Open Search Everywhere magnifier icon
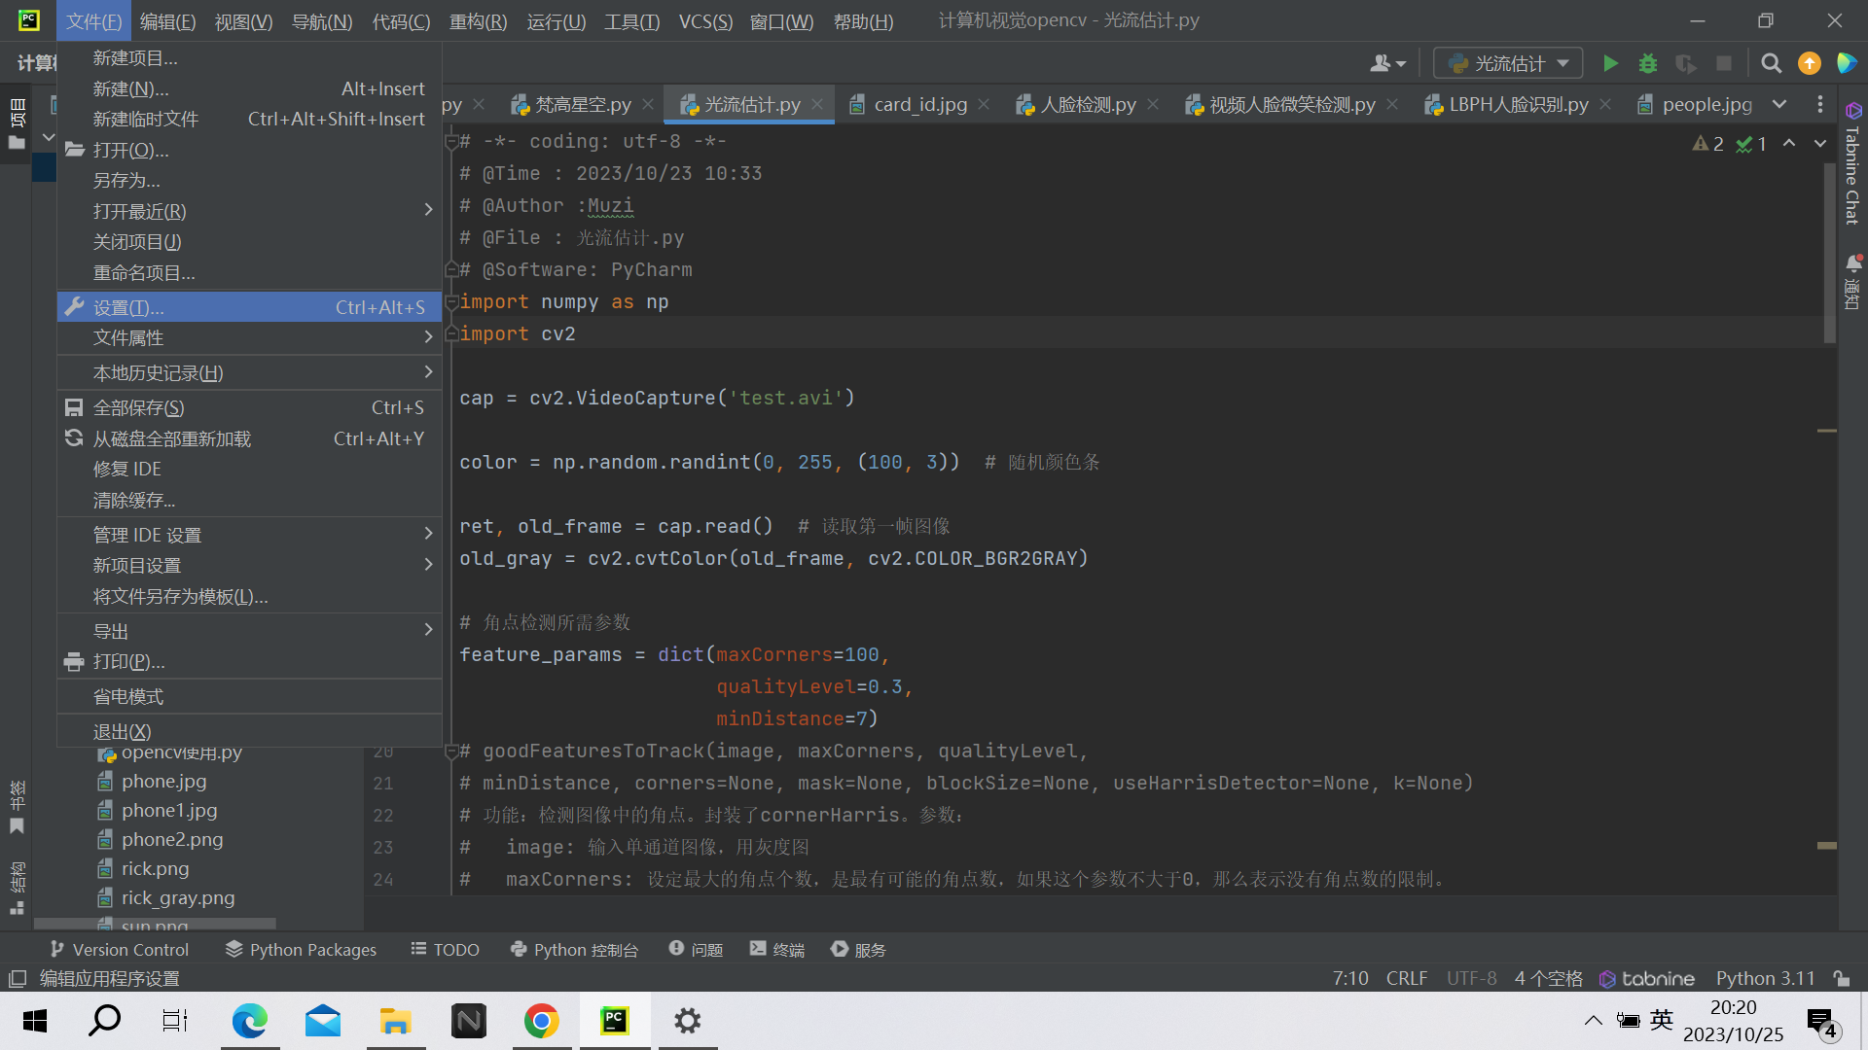1868x1050 pixels. coord(1771,63)
